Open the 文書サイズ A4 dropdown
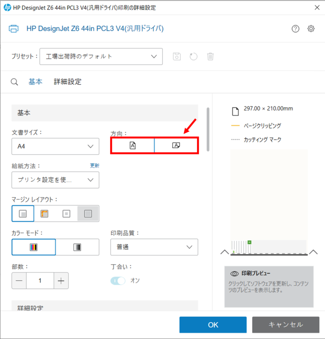The image size is (325, 339). 56,146
